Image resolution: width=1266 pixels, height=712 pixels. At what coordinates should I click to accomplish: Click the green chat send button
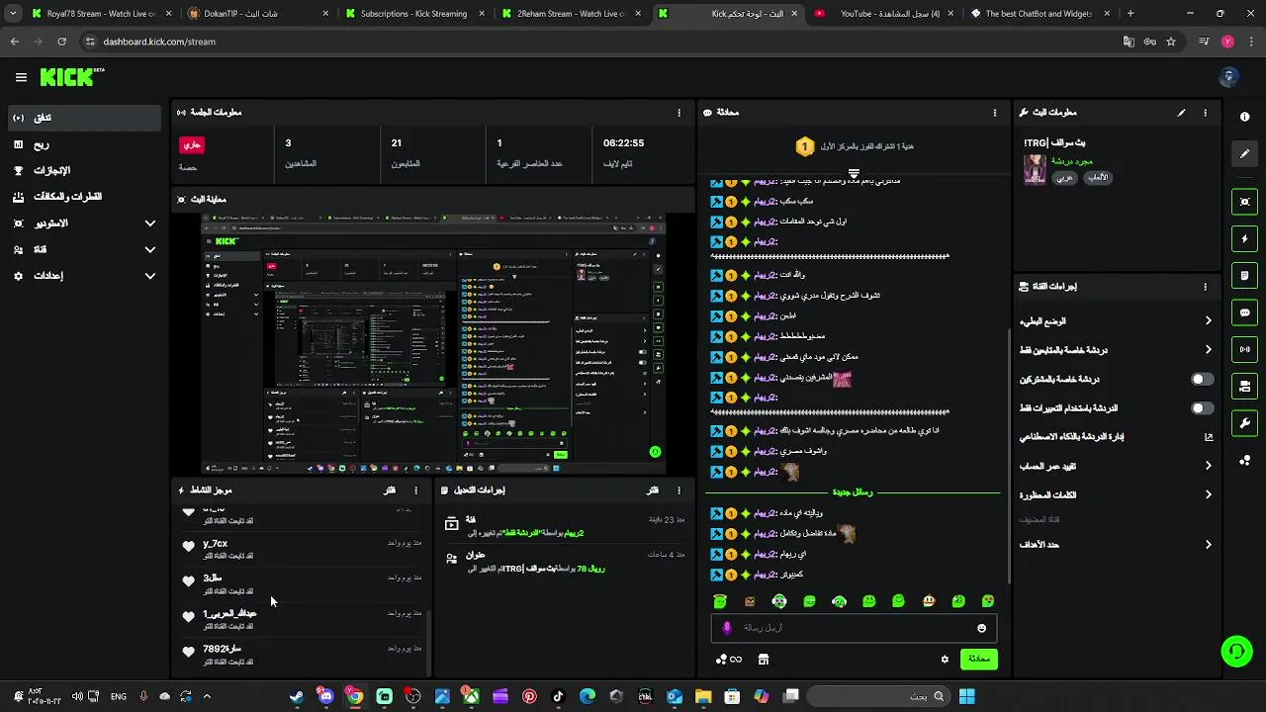coord(978,660)
